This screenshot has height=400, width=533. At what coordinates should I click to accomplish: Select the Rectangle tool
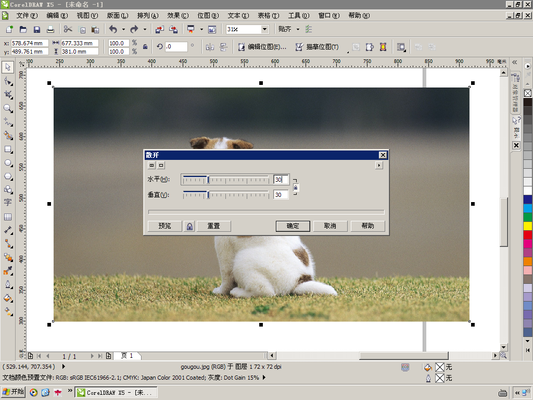8,149
